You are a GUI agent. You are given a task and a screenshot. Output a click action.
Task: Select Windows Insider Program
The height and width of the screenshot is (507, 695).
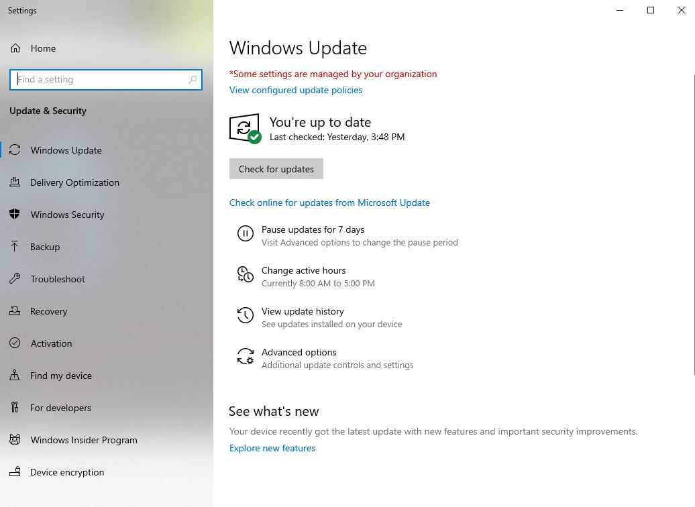click(83, 440)
